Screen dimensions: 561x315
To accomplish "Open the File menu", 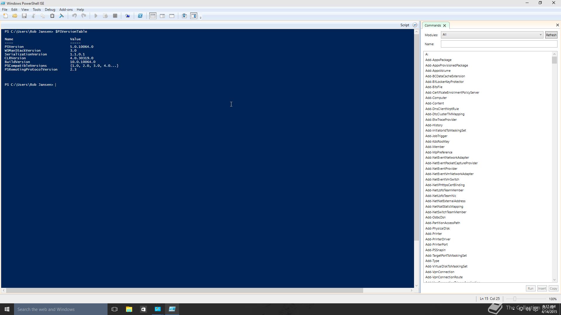I will click(x=5, y=10).
